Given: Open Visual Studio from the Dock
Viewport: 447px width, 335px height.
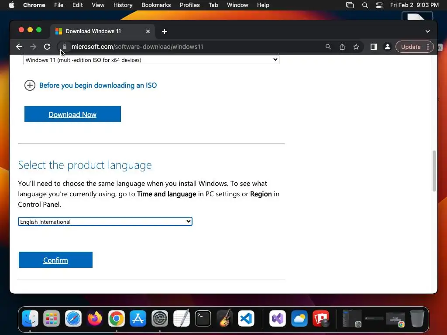Looking at the screenshot, I should (278, 318).
